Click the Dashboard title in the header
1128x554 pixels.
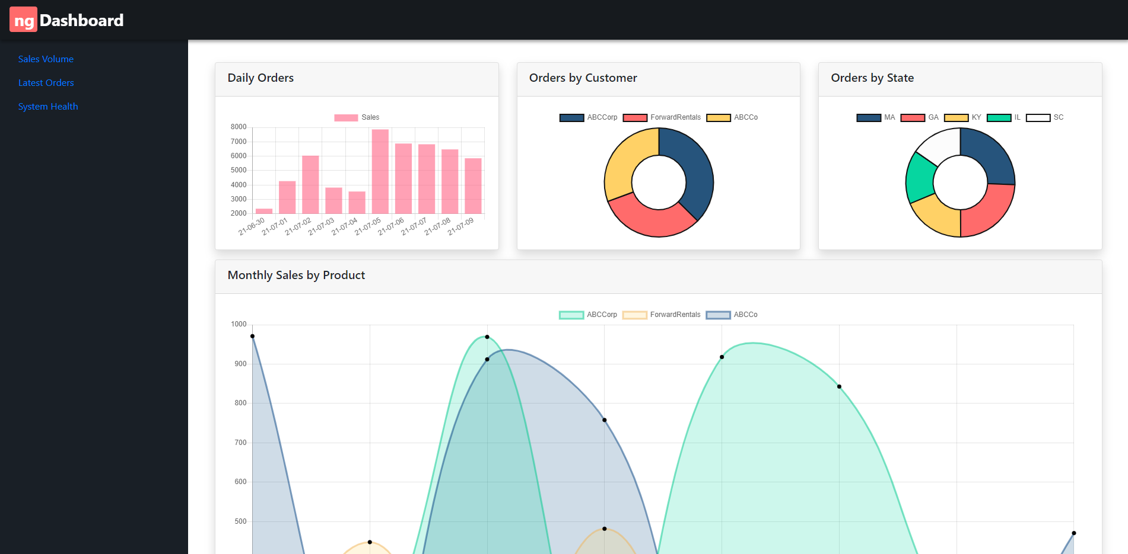click(80, 20)
